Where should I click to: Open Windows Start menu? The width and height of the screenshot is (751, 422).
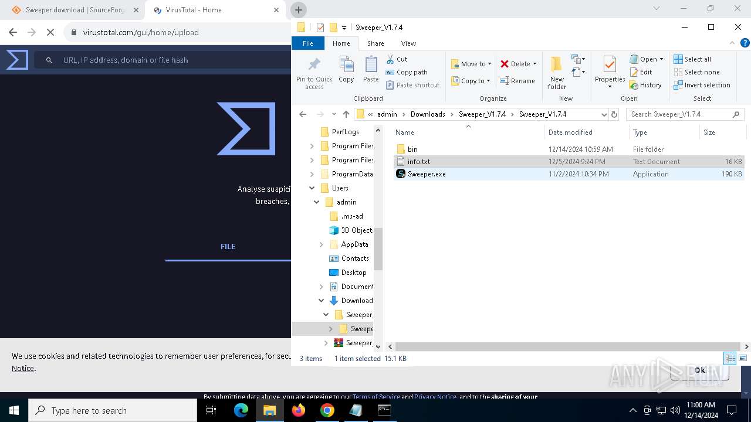click(14, 410)
